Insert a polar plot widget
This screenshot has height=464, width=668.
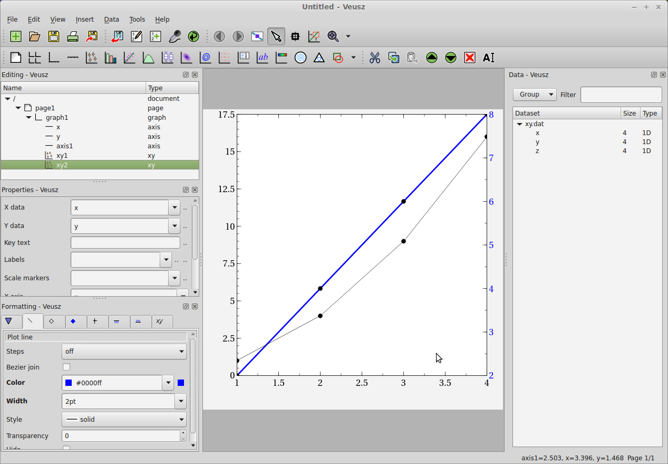point(301,58)
